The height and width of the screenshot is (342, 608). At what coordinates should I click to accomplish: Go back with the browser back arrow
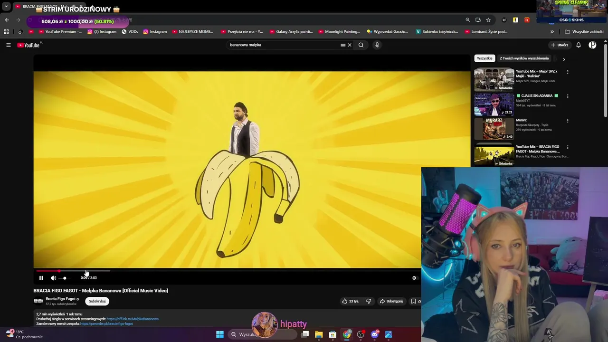[x=7, y=20]
